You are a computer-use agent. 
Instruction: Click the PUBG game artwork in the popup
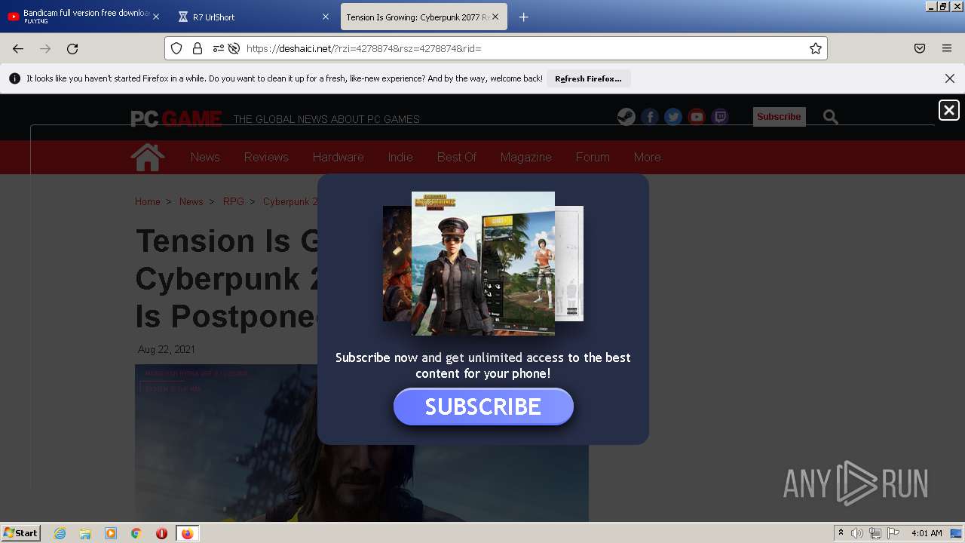point(483,262)
